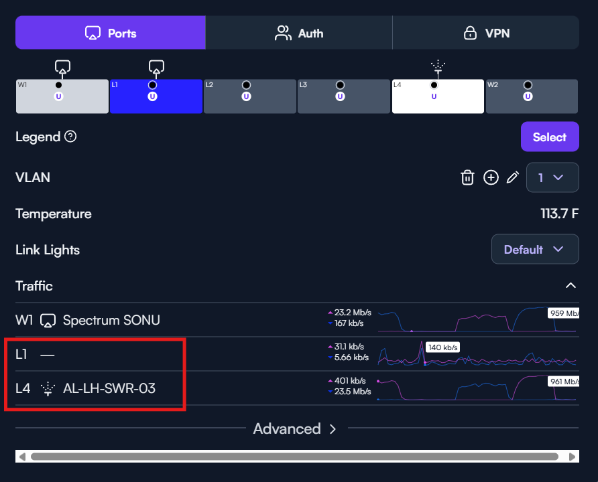Click the uplink icon above port W1
598x482 pixels.
[62, 68]
